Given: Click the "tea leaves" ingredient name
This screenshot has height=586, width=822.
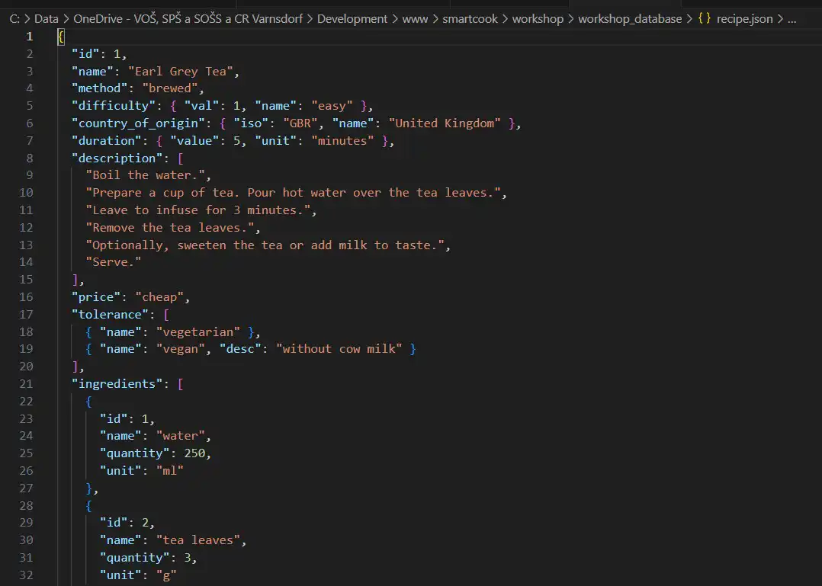Looking at the screenshot, I should click(198, 540).
